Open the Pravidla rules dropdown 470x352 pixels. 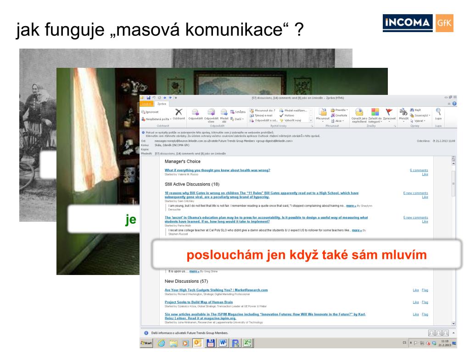coord(347,110)
